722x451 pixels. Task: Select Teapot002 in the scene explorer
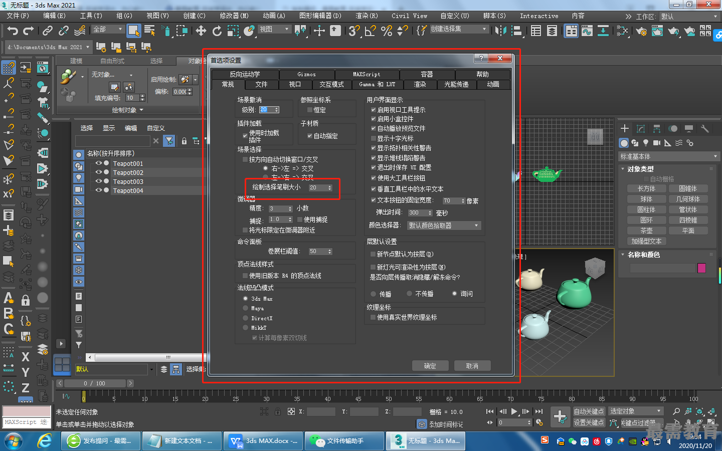(x=128, y=172)
